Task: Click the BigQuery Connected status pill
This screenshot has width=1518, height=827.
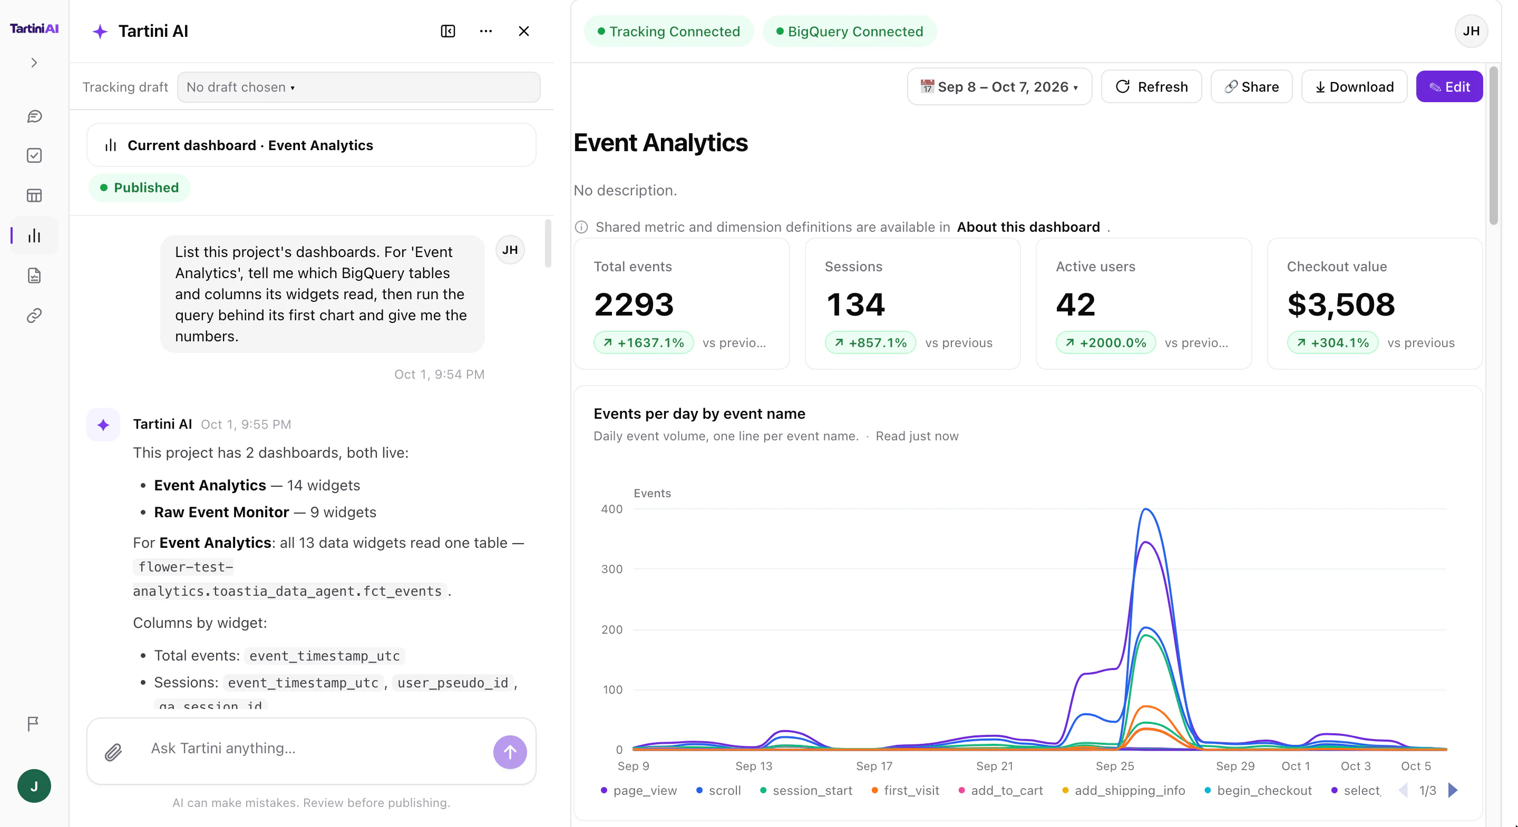Action: (849, 31)
